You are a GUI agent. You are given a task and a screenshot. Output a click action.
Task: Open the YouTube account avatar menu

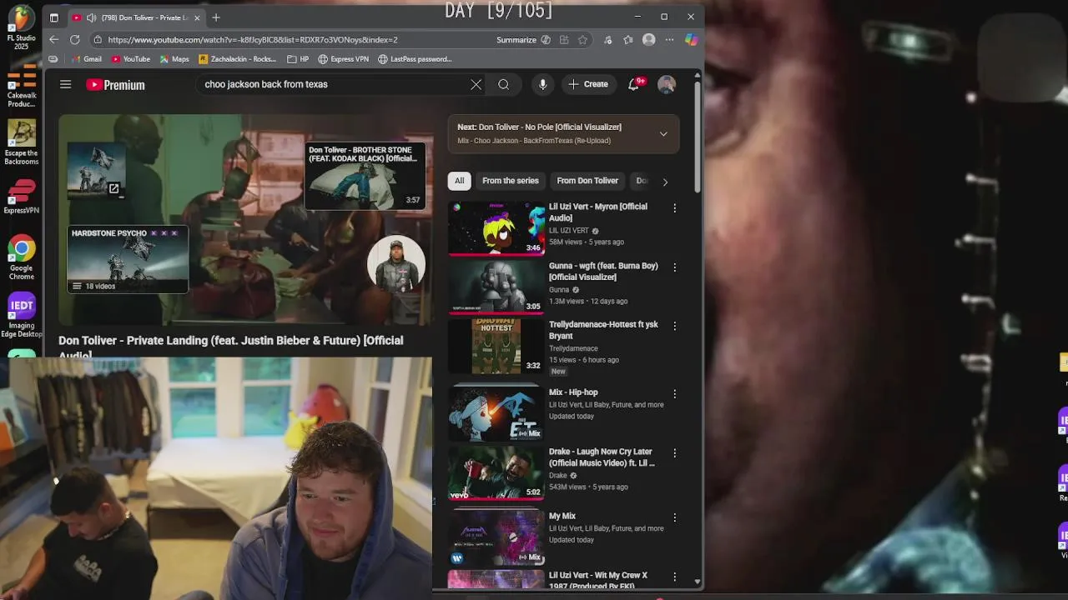[667, 84]
